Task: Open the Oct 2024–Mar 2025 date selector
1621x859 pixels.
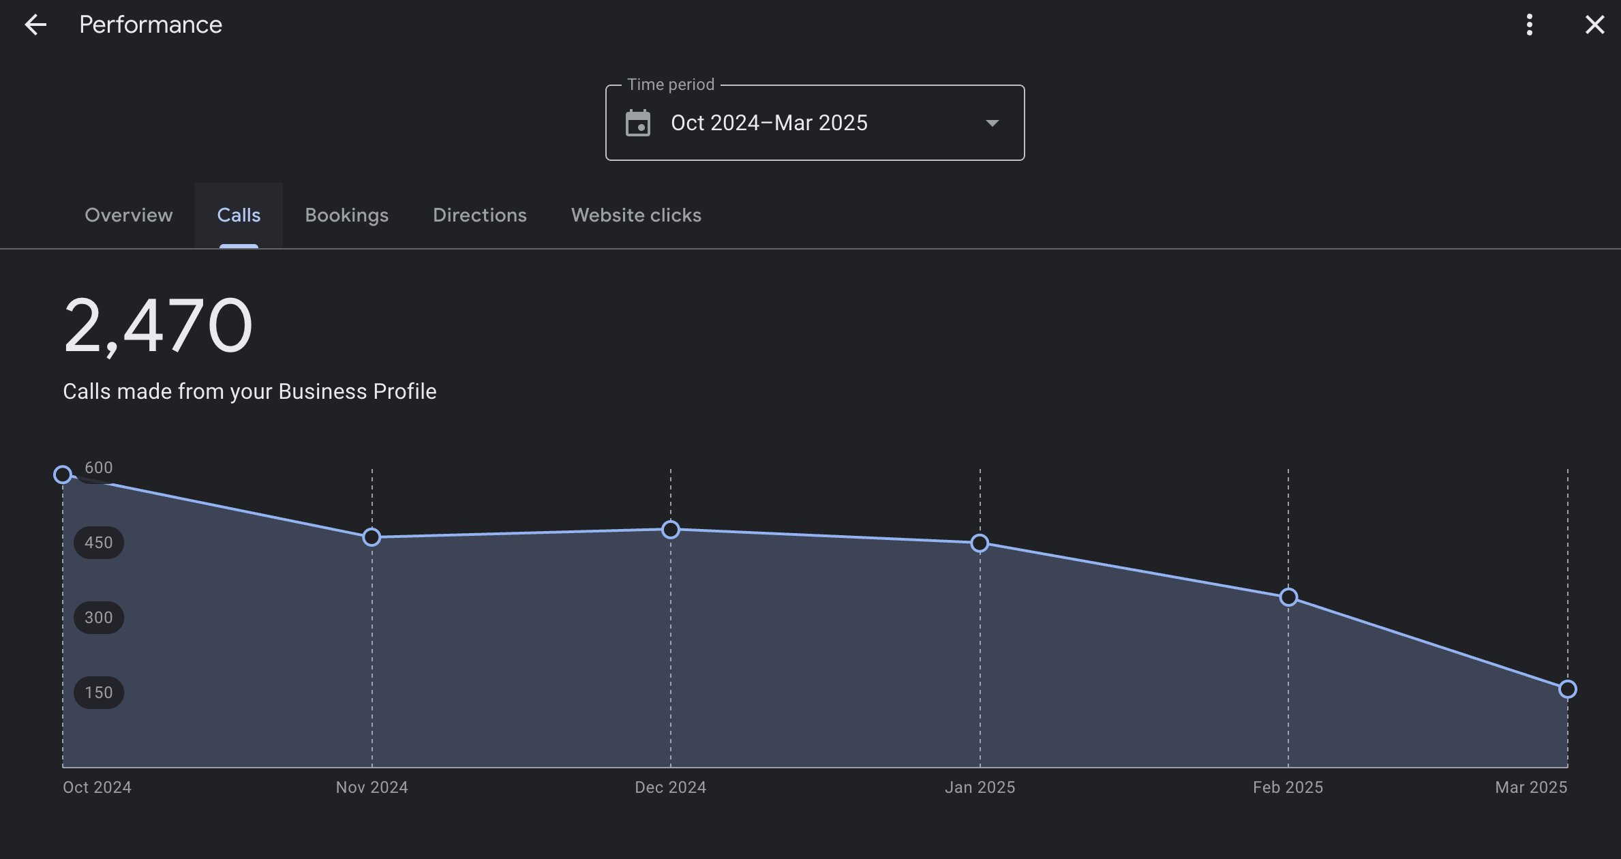Action: (x=815, y=123)
